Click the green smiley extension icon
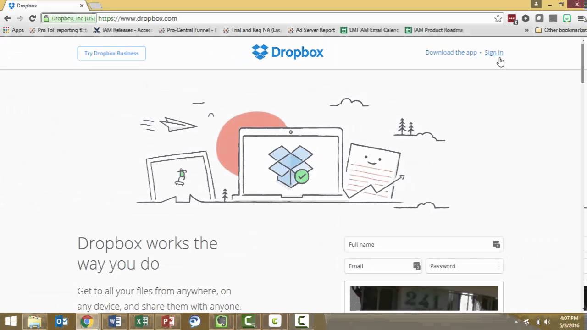 pos(567,18)
